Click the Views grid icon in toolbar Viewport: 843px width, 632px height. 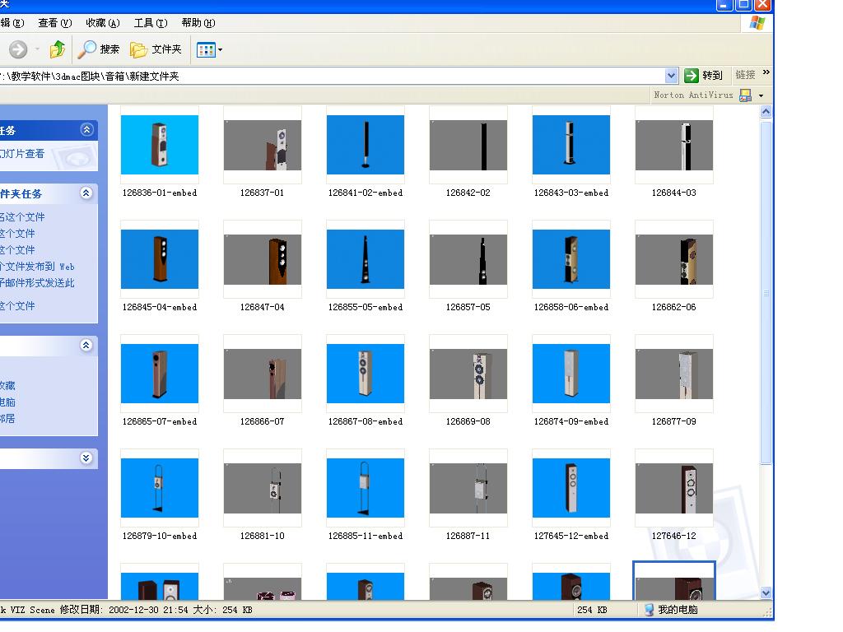click(206, 50)
